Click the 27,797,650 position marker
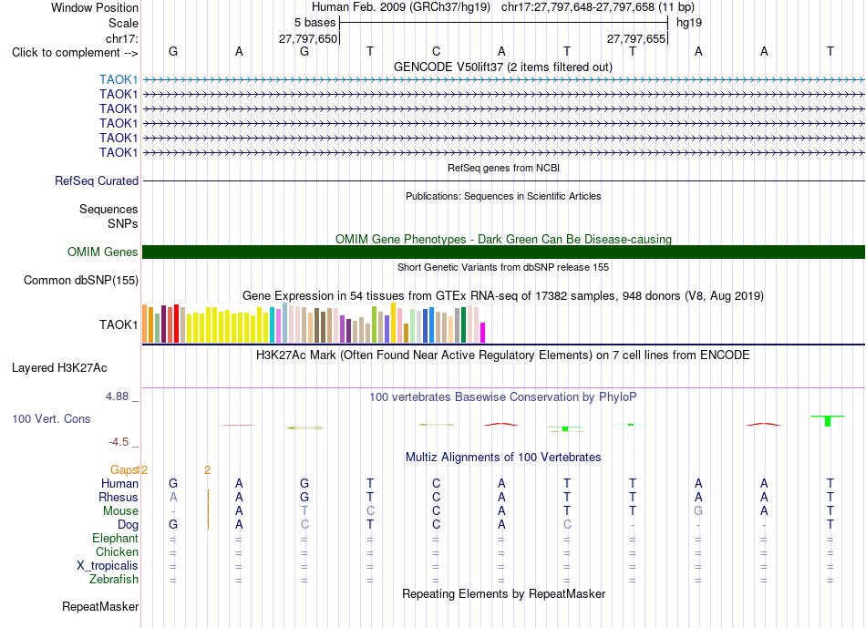The width and height of the screenshot is (866, 628). 308,38
